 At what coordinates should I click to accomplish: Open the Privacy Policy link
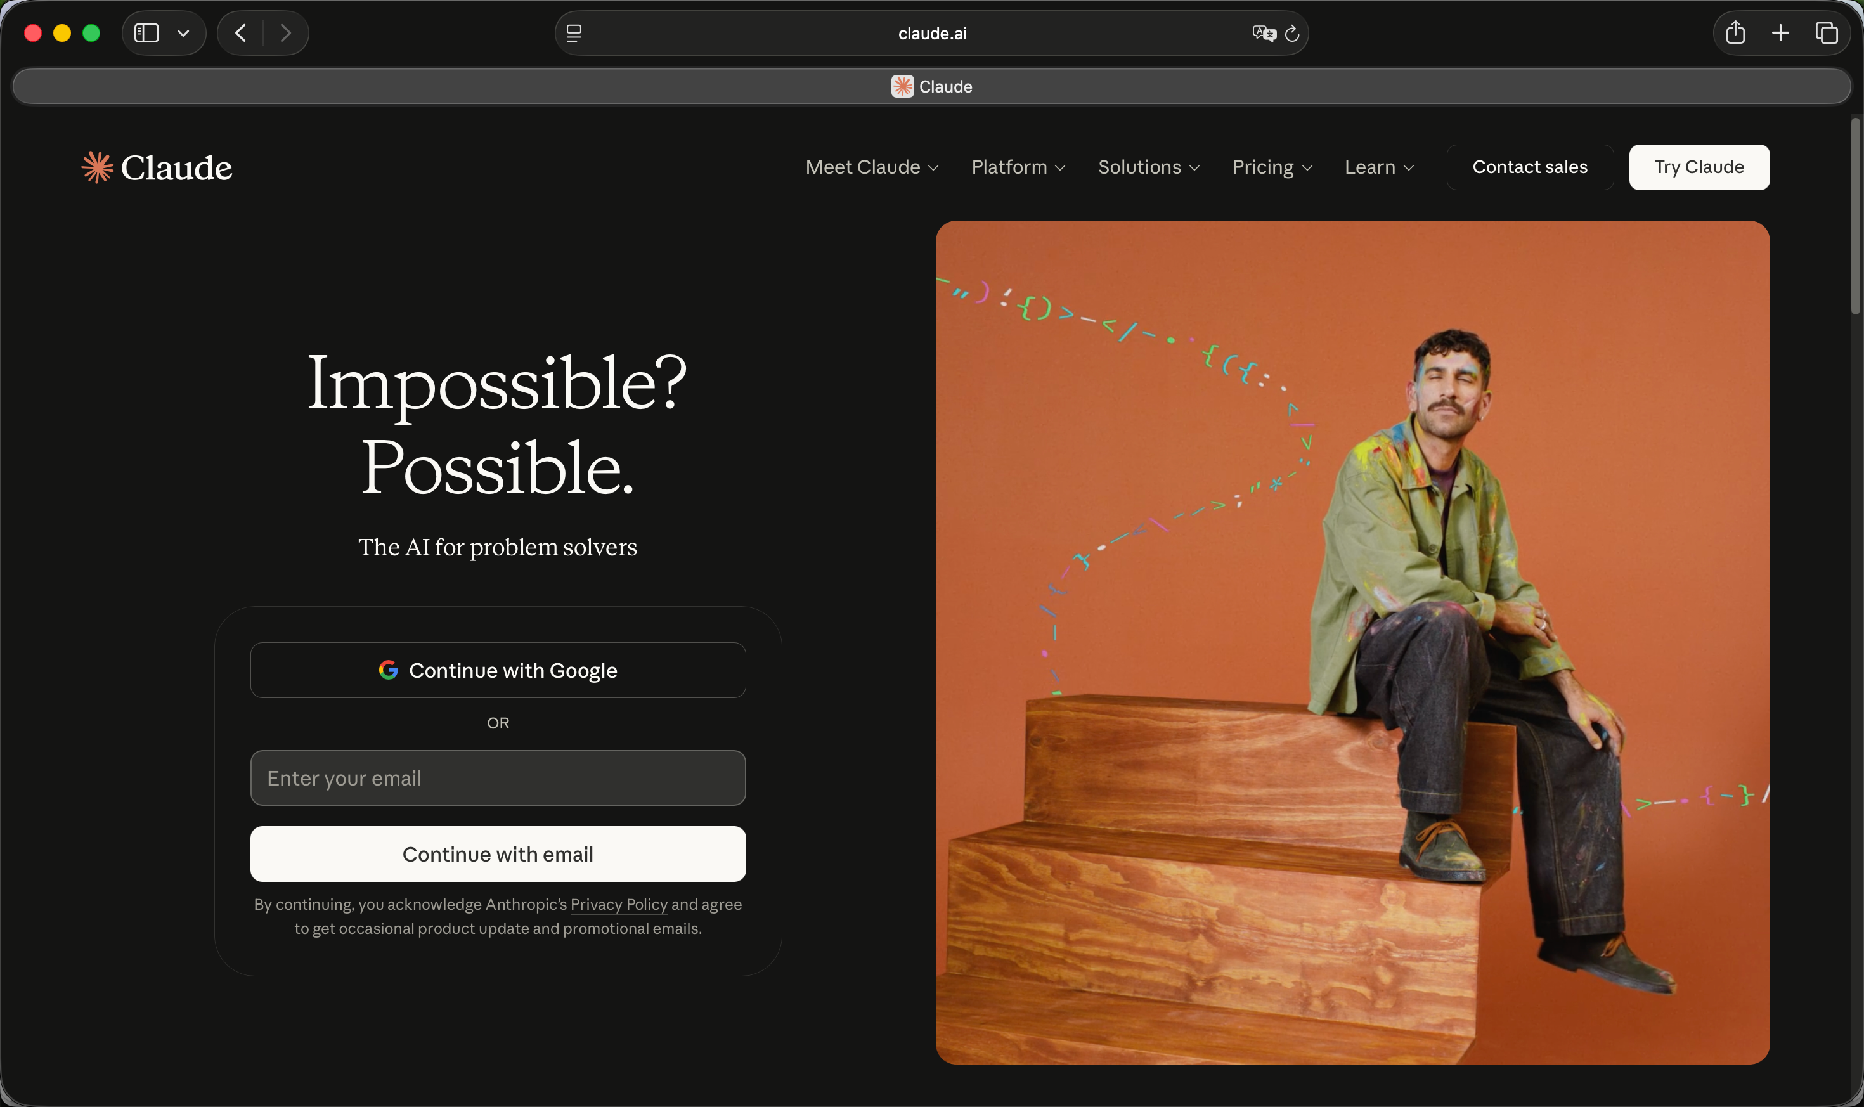click(618, 904)
